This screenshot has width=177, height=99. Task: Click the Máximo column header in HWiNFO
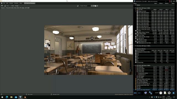pyautogui.click(x=167, y=3)
